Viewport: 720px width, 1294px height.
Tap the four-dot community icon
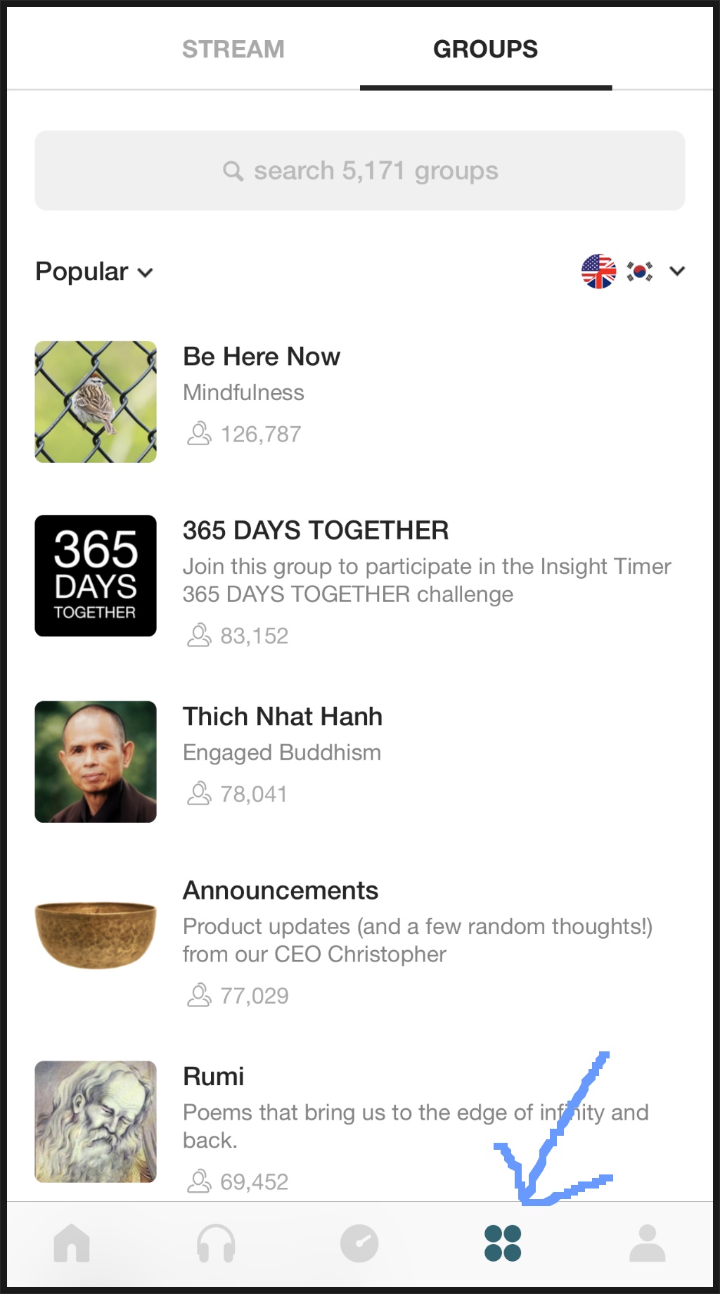pos(503,1243)
